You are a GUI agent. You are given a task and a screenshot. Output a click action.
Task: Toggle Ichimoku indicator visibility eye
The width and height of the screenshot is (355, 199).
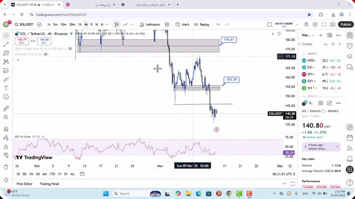(x=46, y=54)
